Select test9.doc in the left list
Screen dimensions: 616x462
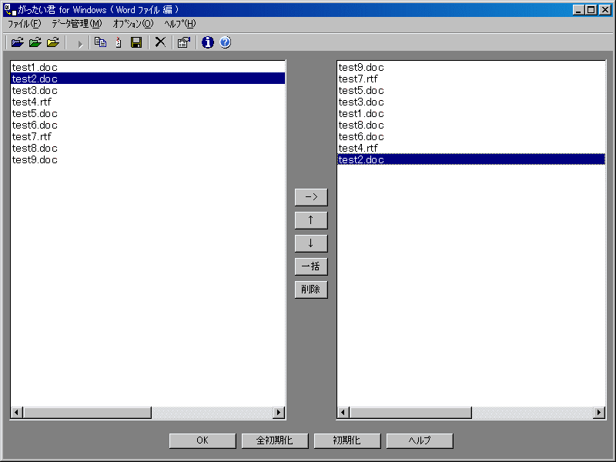tap(148, 159)
